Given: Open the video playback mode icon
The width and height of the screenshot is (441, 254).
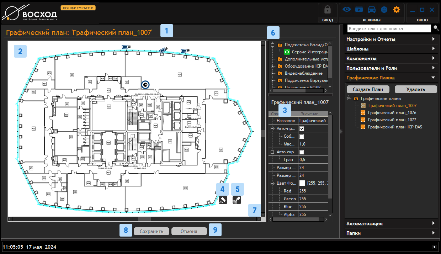Looking at the screenshot, I should pyautogui.click(x=359, y=10).
